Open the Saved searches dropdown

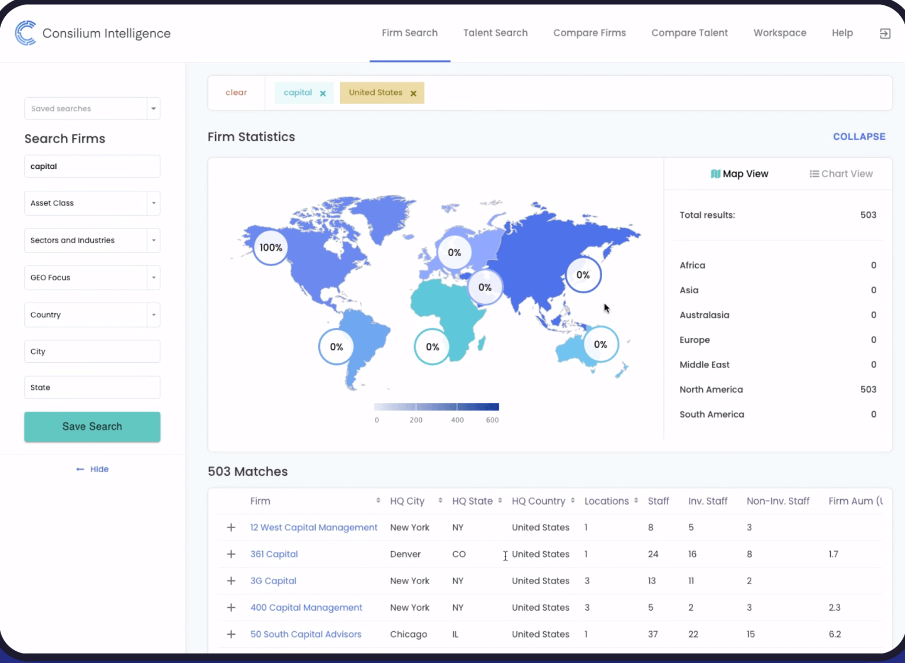153,108
